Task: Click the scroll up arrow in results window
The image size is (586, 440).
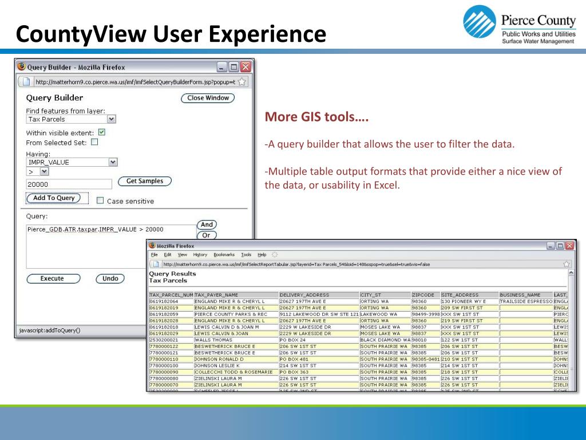Action: 571,273
